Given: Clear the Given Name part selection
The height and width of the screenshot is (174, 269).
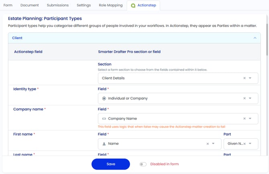Looking at the screenshot, I should 245,144.
